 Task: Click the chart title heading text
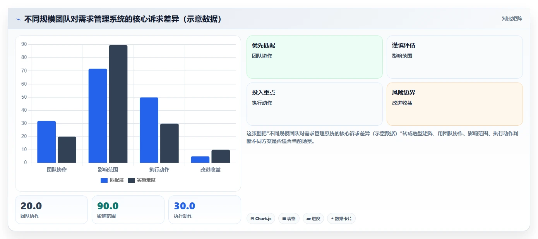[123, 19]
